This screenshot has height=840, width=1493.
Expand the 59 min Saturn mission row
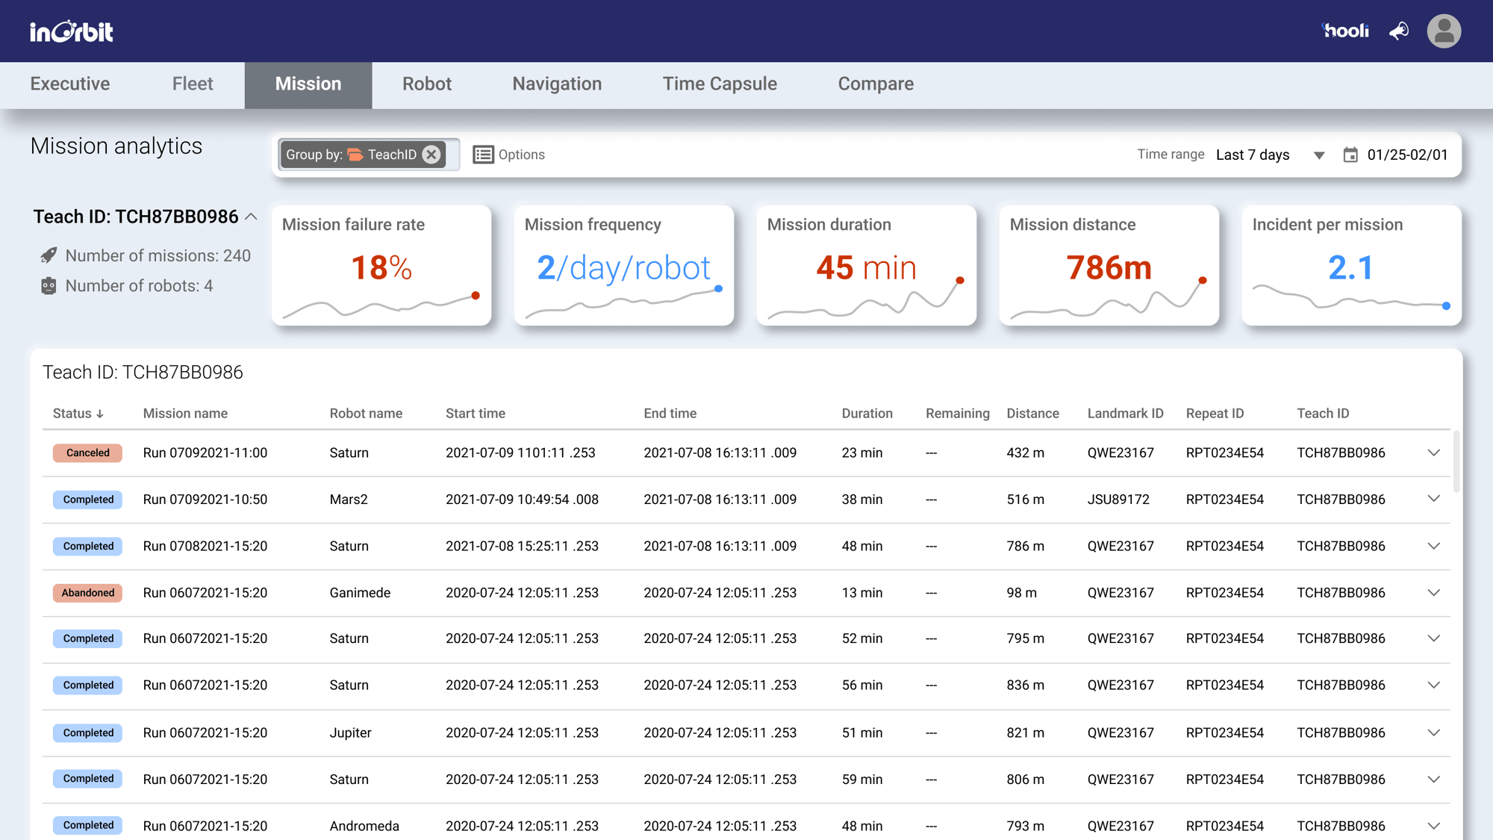pos(1433,779)
